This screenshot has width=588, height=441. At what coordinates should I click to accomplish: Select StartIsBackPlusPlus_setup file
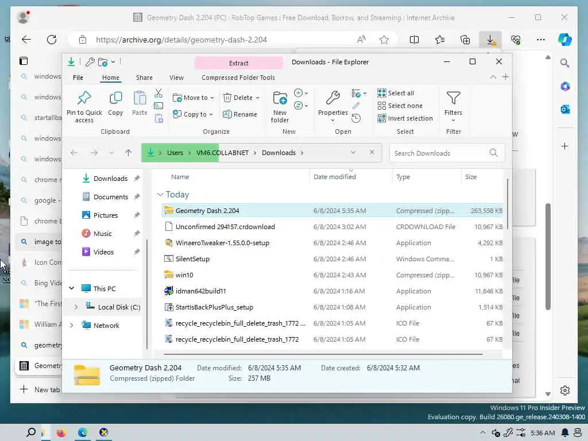pyautogui.click(x=332, y=308)
